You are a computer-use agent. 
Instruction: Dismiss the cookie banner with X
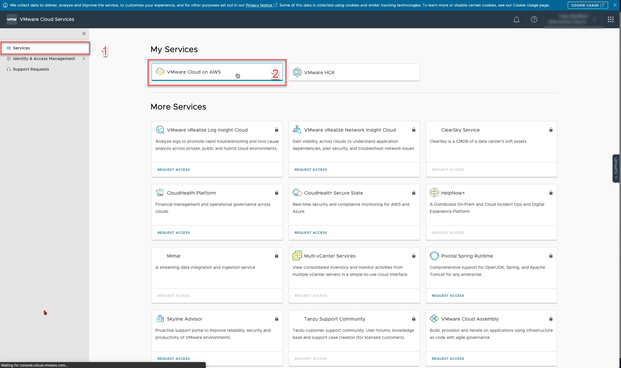pos(615,5)
